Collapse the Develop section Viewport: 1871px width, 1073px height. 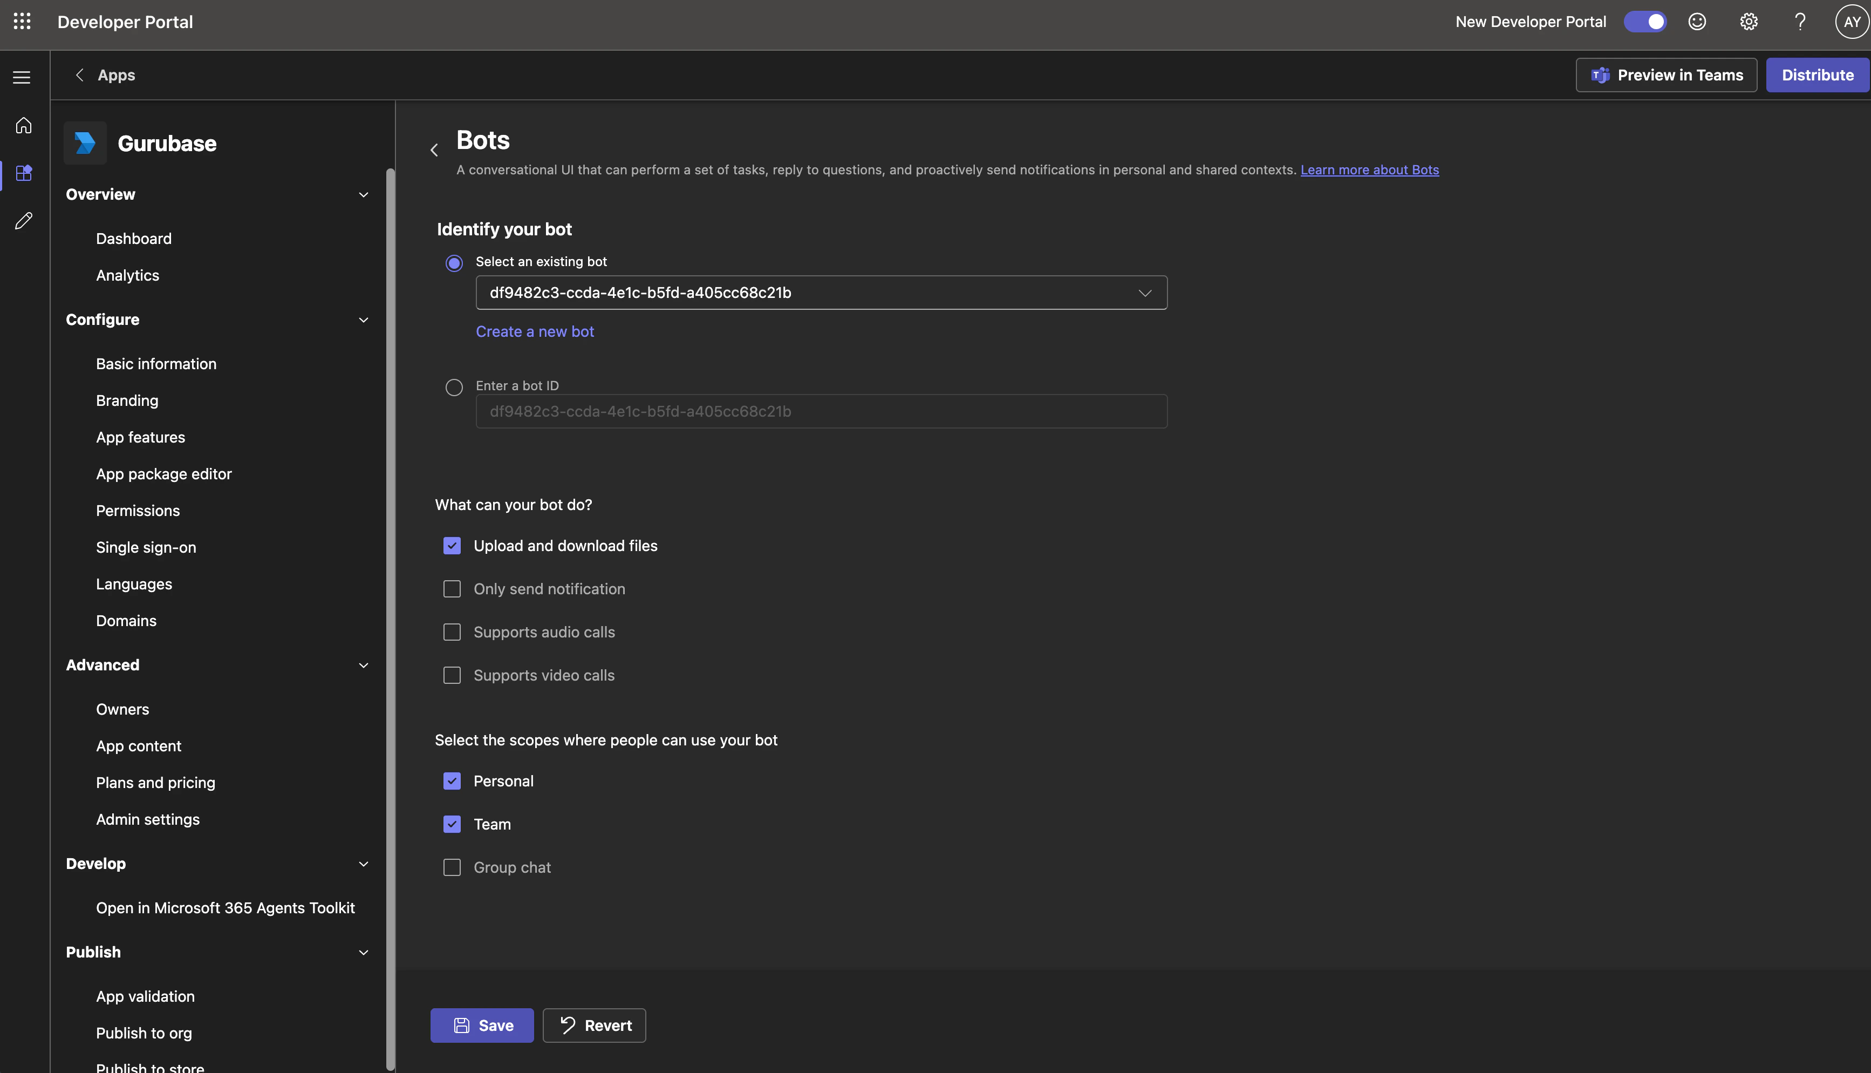(x=363, y=864)
